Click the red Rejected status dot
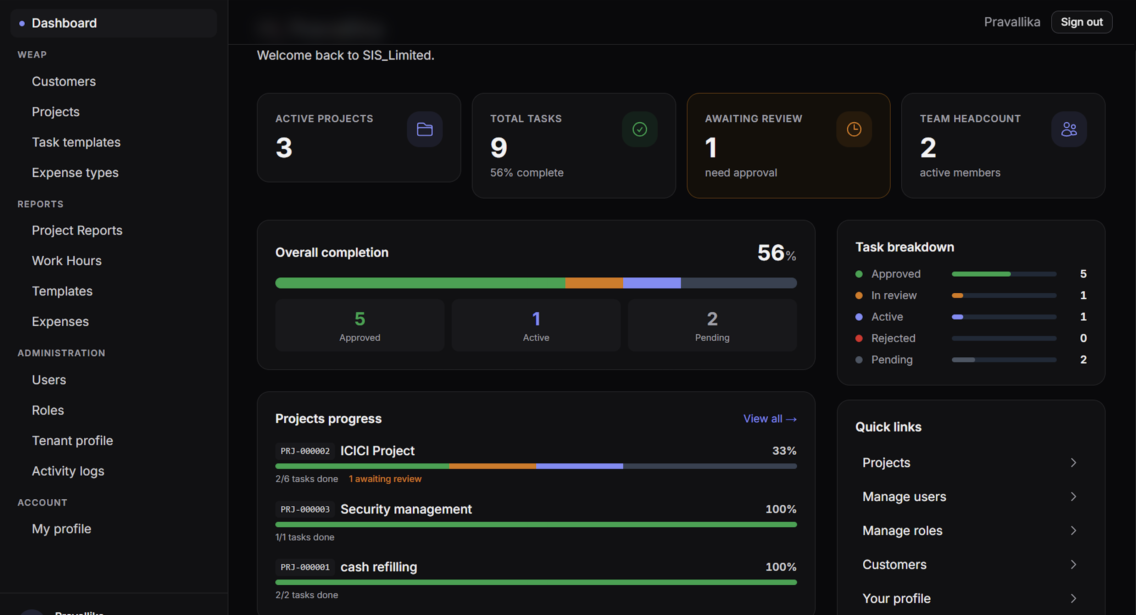The height and width of the screenshot is (615, 1136). pyautogui.click(x=859, y=338)
